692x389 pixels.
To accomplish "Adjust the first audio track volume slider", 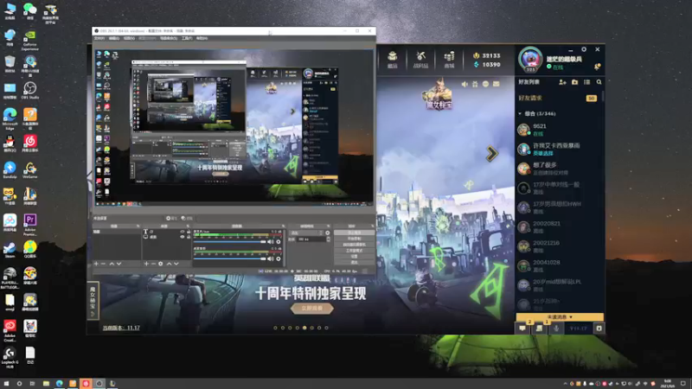I will click(229, 242).
